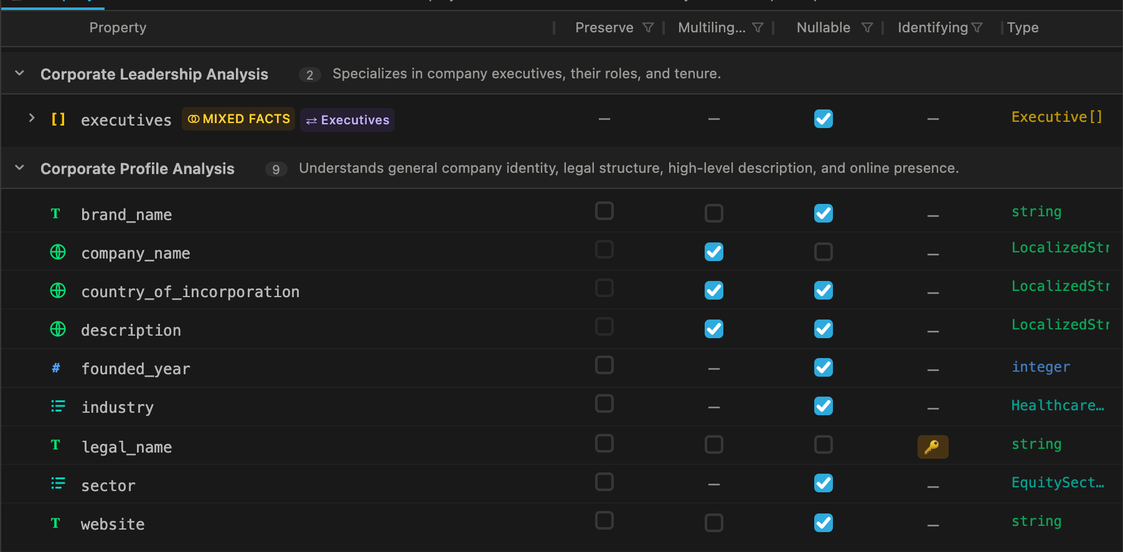Collapse the Corporate Profile Analysis group
The height and width of the screenshot is (552, 1123).
coord(19,168)
